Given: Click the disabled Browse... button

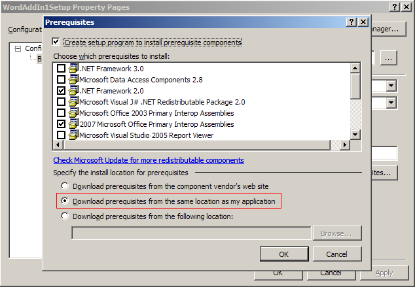Looking at the screenshot, I should (x=337, y=233).
